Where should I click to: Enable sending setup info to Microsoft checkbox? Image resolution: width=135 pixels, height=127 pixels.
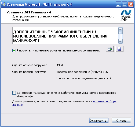tap(14, 93)
